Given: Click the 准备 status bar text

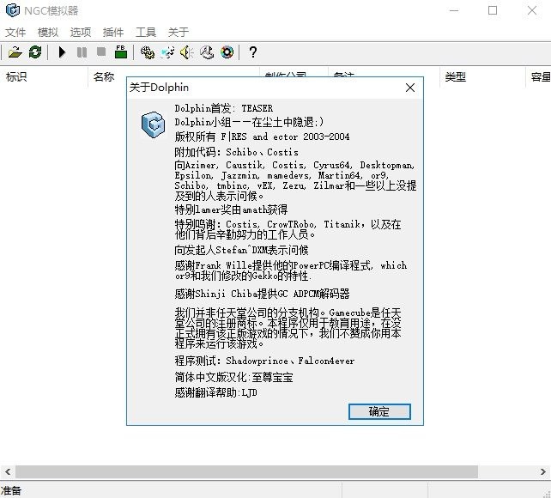Looking at the screenshot, I should point(11,490).
